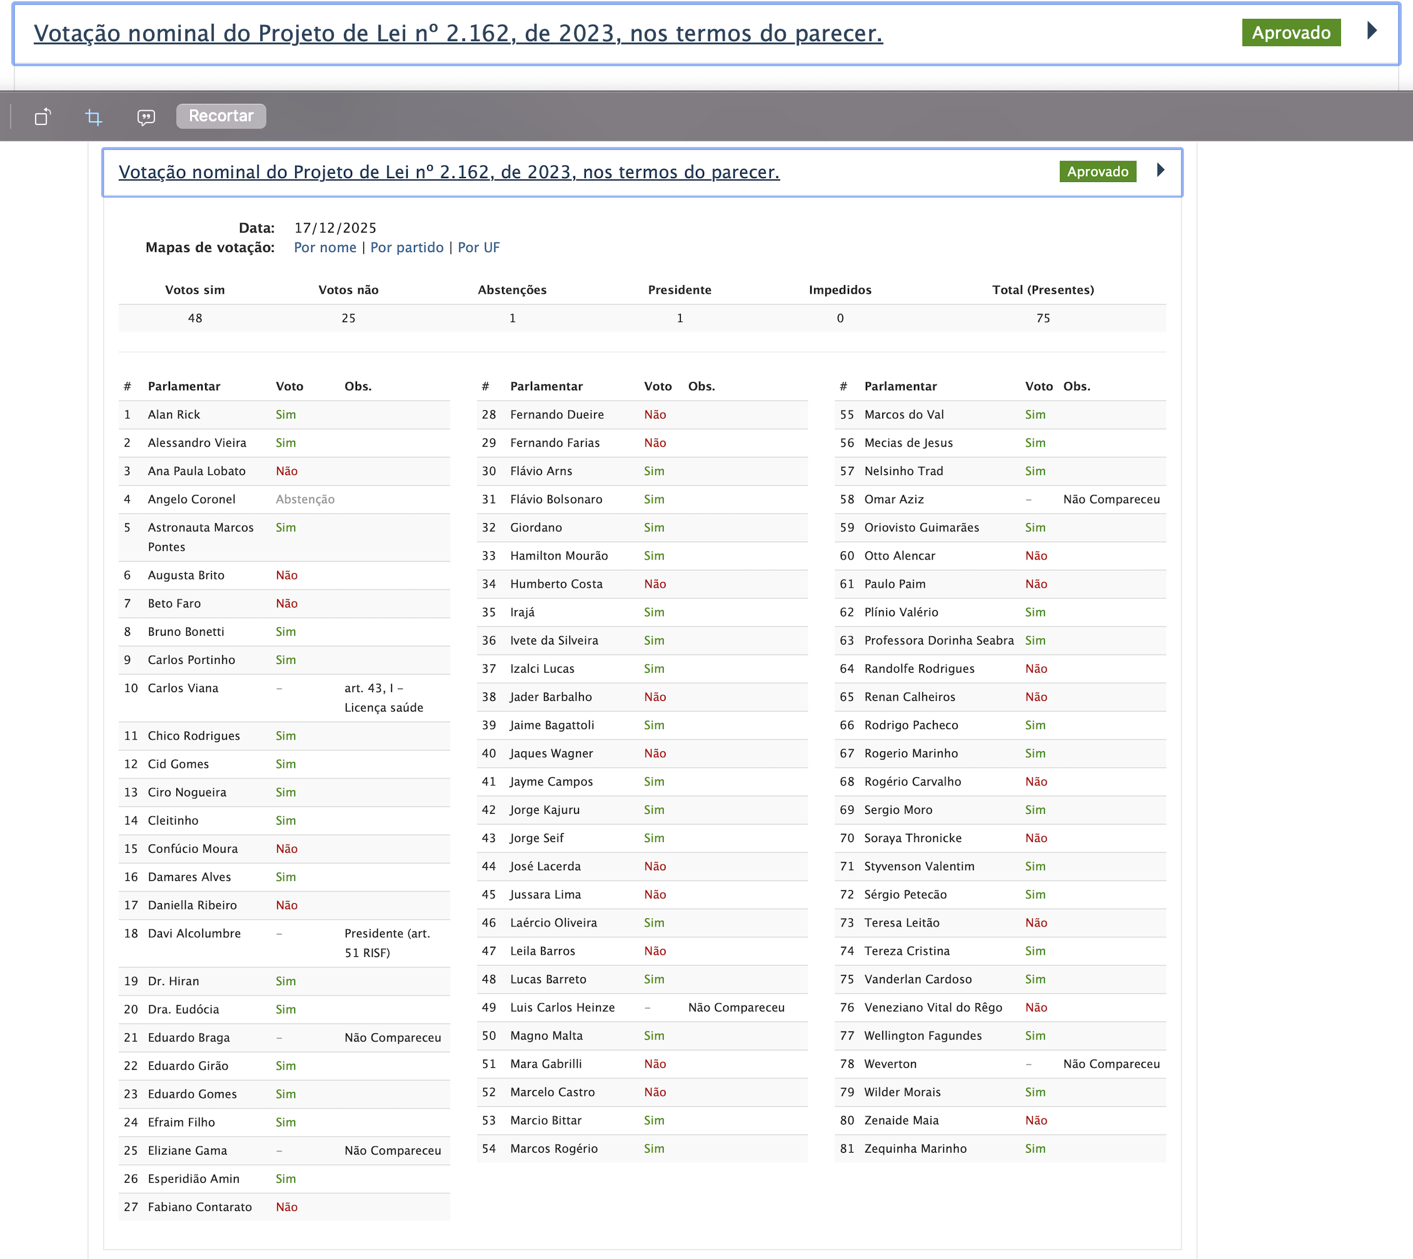Image resolution: width=1413 pixels, height=1259 pixels.
Task: Click Eliziane Gama's Não Compareceu note
Action: click(x=393, y=1150)
